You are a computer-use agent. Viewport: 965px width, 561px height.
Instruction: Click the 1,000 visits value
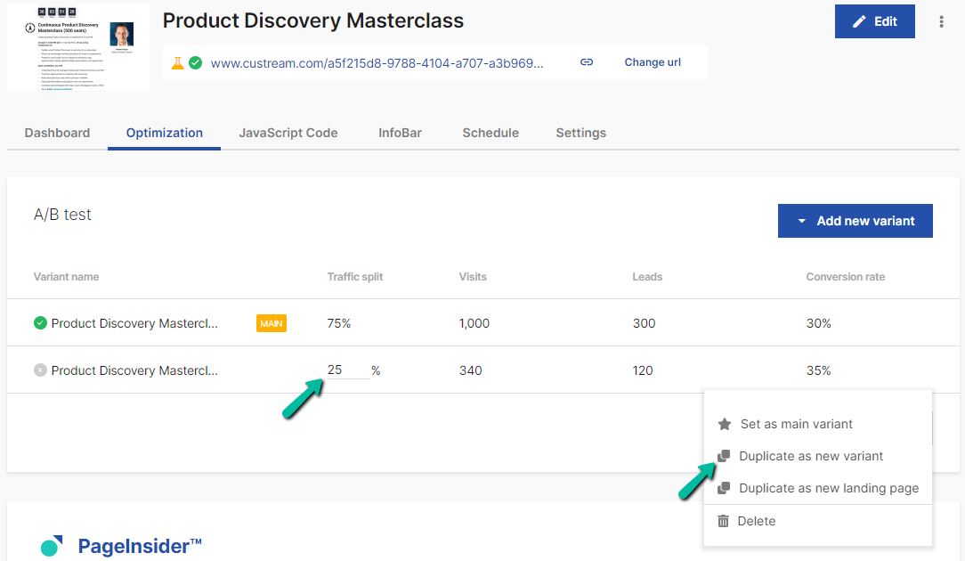(x=474, y=323)
